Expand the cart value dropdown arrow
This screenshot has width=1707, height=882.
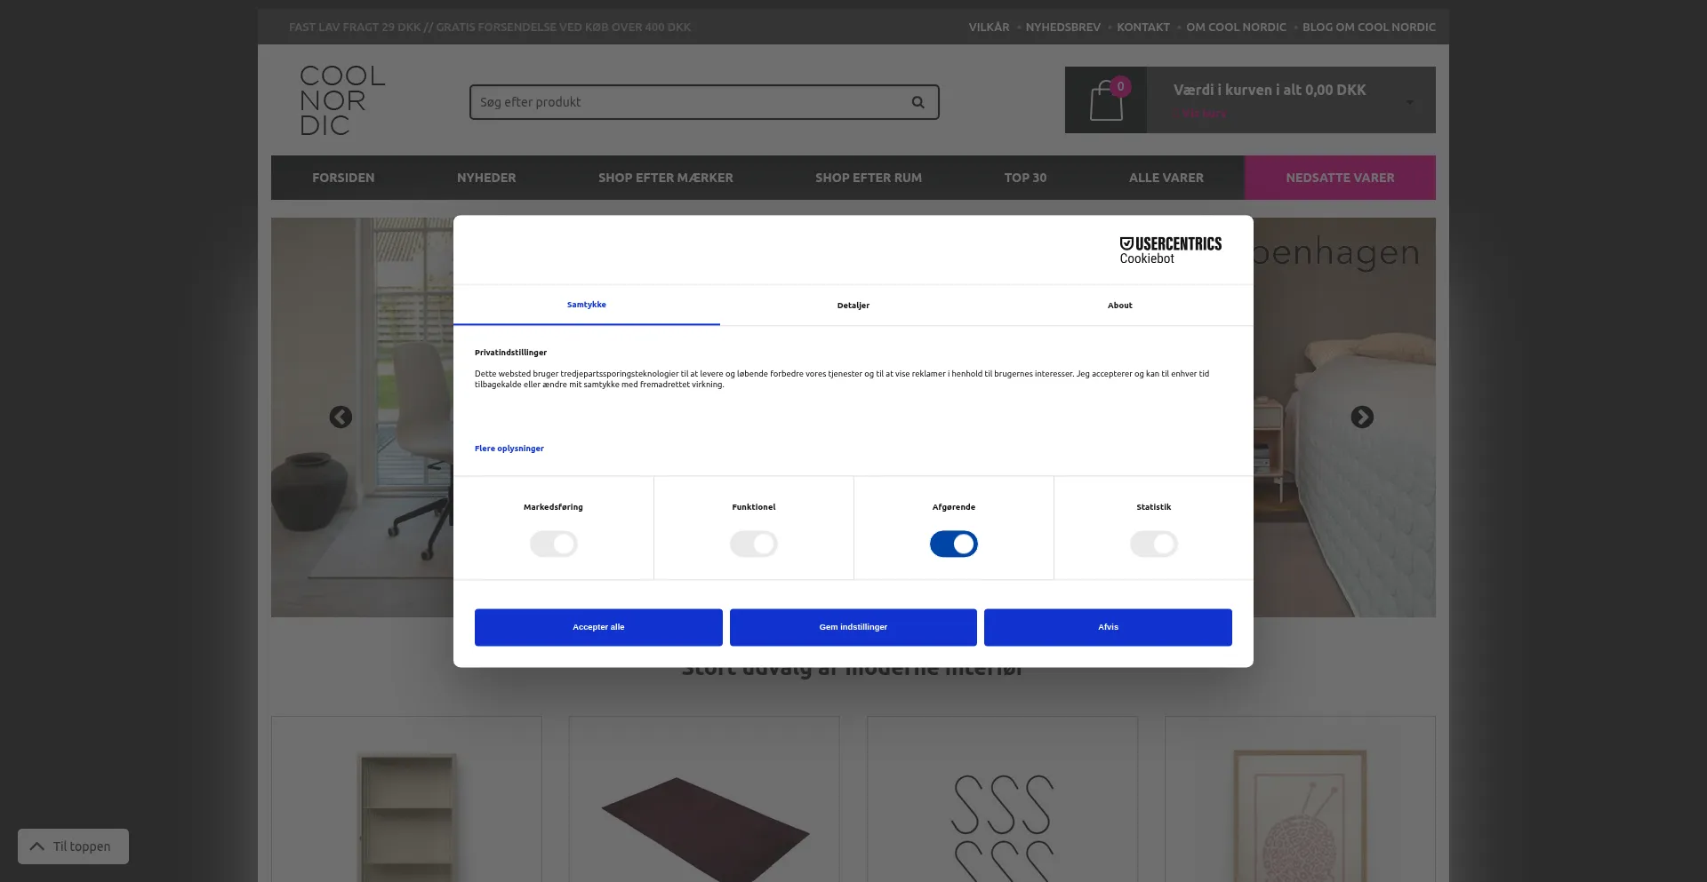[x=1409, y=102]
